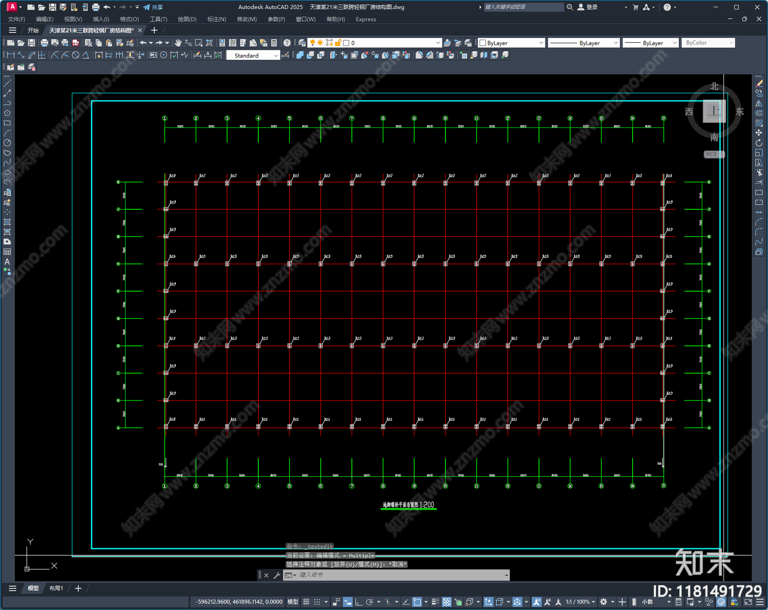This screenshot has height=610, width=768.
Task: Click the 共享 share button
Action: 153,7
